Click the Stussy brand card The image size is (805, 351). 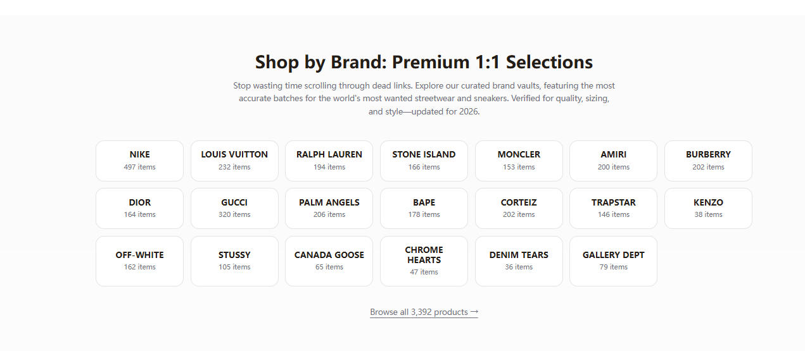[x=234, y=261]
